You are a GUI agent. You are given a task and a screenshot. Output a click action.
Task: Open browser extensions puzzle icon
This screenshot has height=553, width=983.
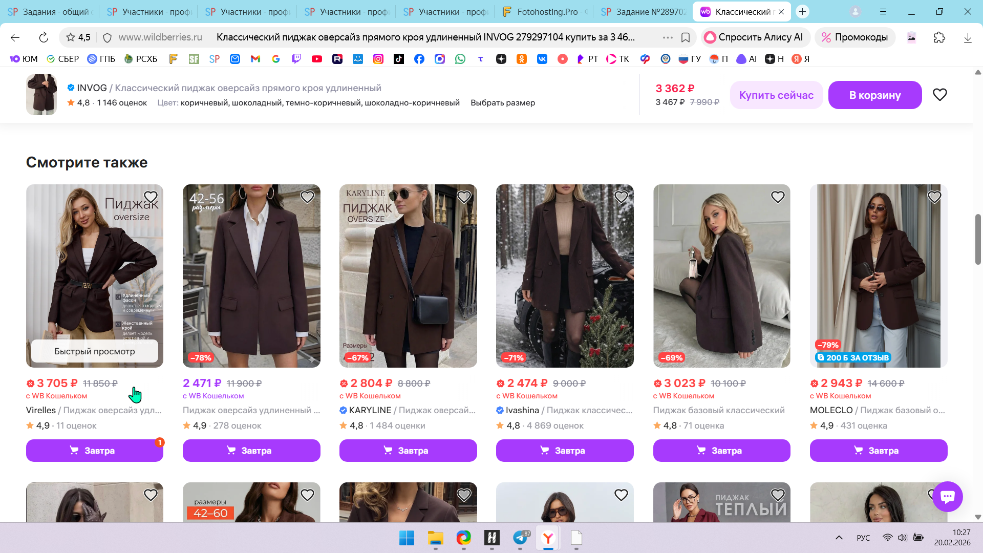tap(939, 37)
